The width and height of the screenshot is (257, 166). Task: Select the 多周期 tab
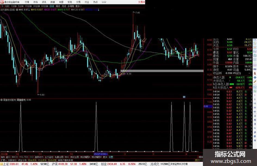pos(71,6)
